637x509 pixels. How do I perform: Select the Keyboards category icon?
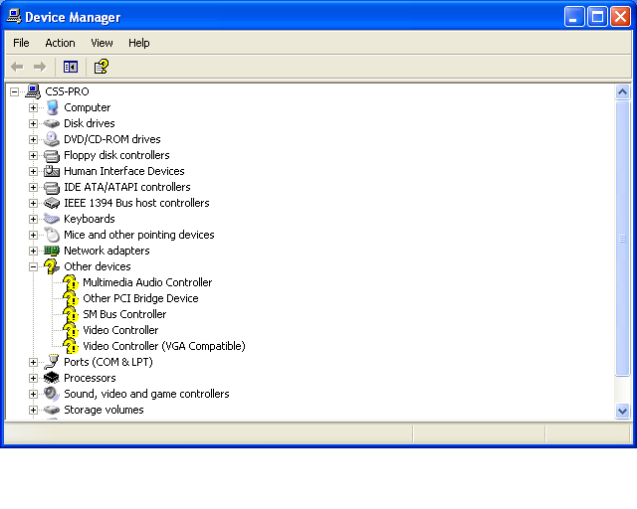(52, 219)
